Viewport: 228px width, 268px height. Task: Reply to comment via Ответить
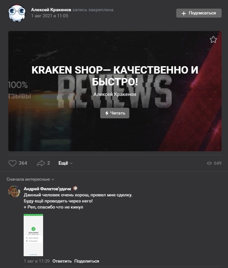62,261
